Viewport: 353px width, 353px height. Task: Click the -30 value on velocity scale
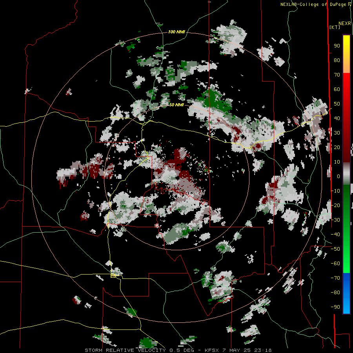(x=335, y=220)
